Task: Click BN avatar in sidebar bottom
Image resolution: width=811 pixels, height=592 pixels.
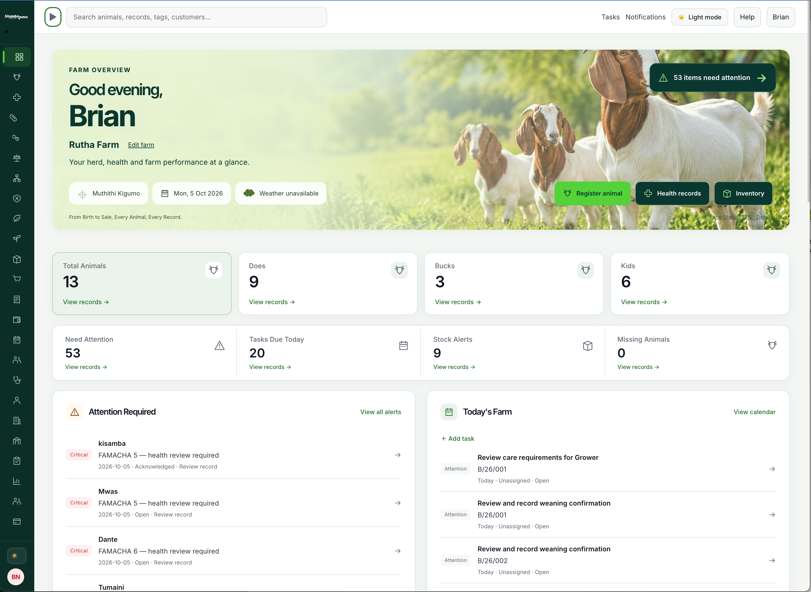Action: 16,577
